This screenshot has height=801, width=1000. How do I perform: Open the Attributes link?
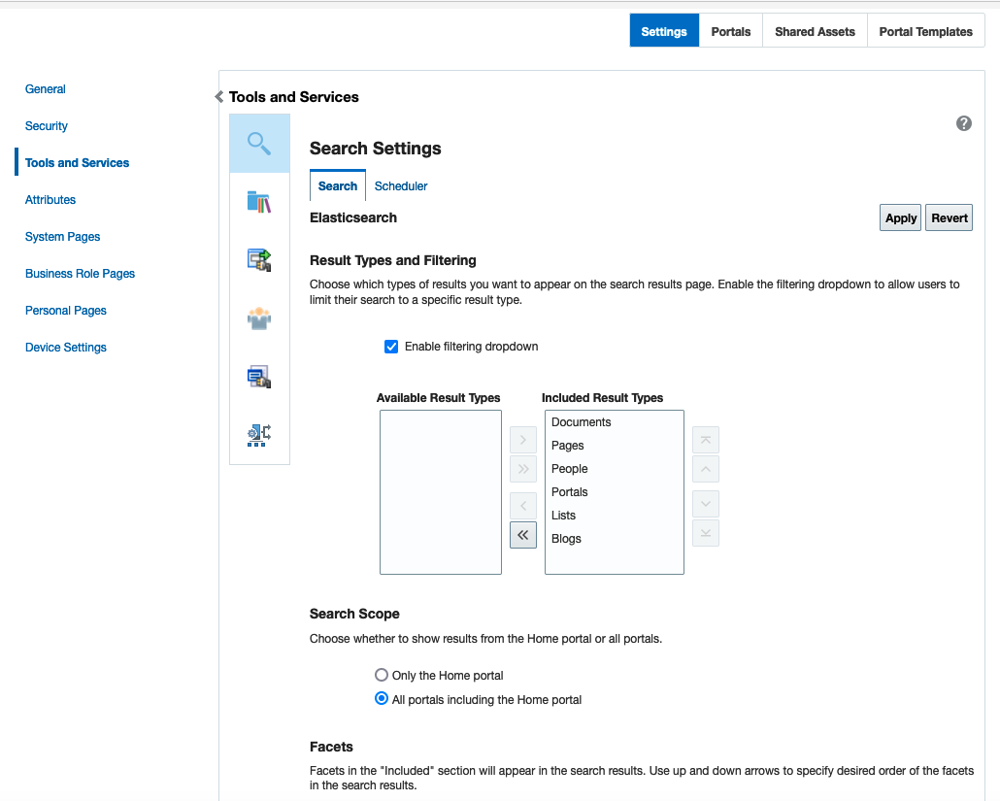(50, 200)
